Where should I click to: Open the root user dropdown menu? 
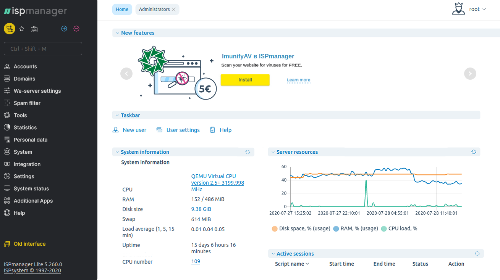(x=477, y=9)
